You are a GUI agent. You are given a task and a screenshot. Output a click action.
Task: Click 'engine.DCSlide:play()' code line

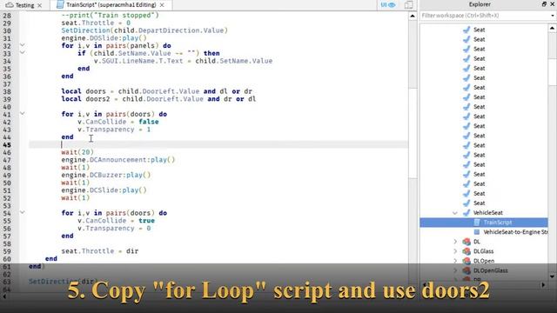point(104,190)
